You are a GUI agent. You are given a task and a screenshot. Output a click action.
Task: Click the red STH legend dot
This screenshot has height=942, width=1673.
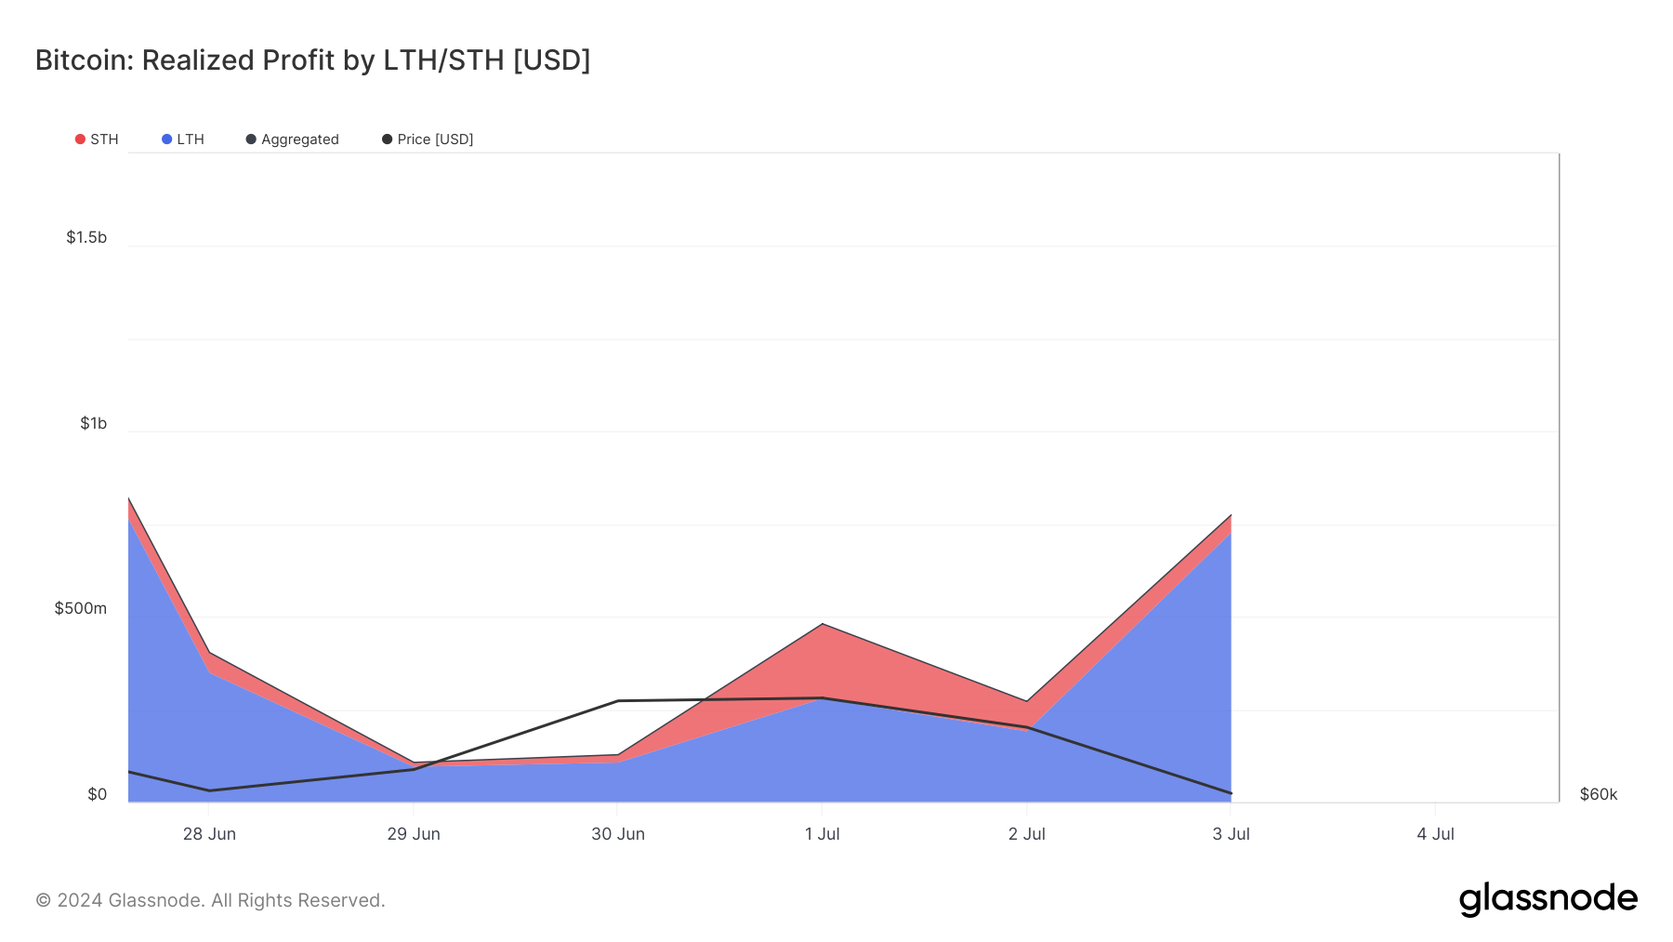(80, 139)
